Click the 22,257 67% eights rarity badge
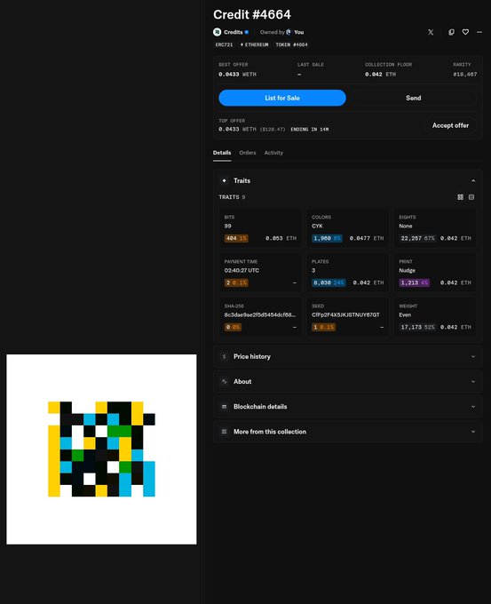491x604 pixels. [x=417, y=238]
